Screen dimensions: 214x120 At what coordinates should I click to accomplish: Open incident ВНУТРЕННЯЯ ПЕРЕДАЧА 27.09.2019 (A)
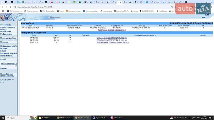coord(113,42)
